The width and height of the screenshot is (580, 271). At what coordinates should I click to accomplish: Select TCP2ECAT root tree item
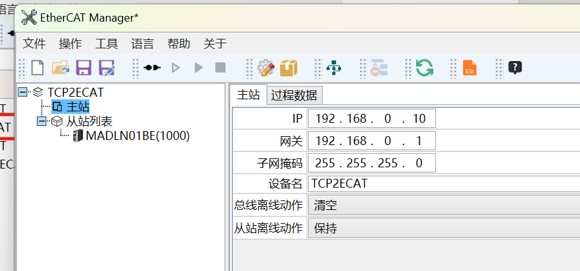76,92
